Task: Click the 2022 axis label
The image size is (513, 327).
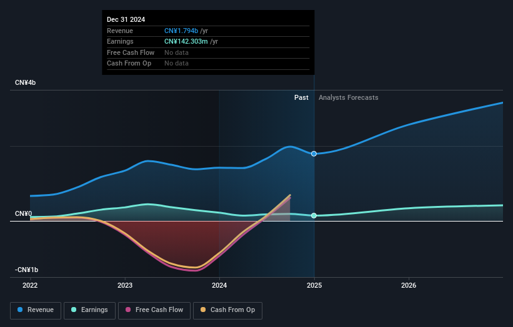Action: pos(30,285)
